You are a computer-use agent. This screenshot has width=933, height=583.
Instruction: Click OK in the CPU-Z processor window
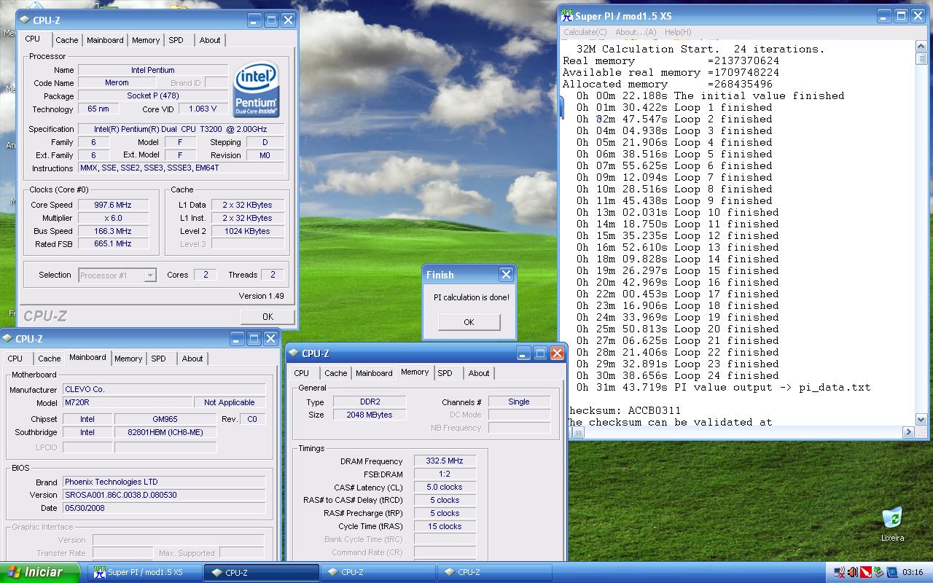pos(268,316)
